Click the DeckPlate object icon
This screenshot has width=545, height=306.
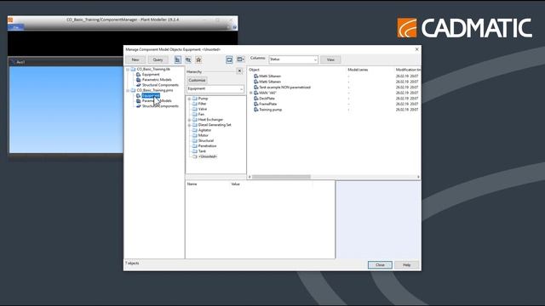[x=256, y=99]
